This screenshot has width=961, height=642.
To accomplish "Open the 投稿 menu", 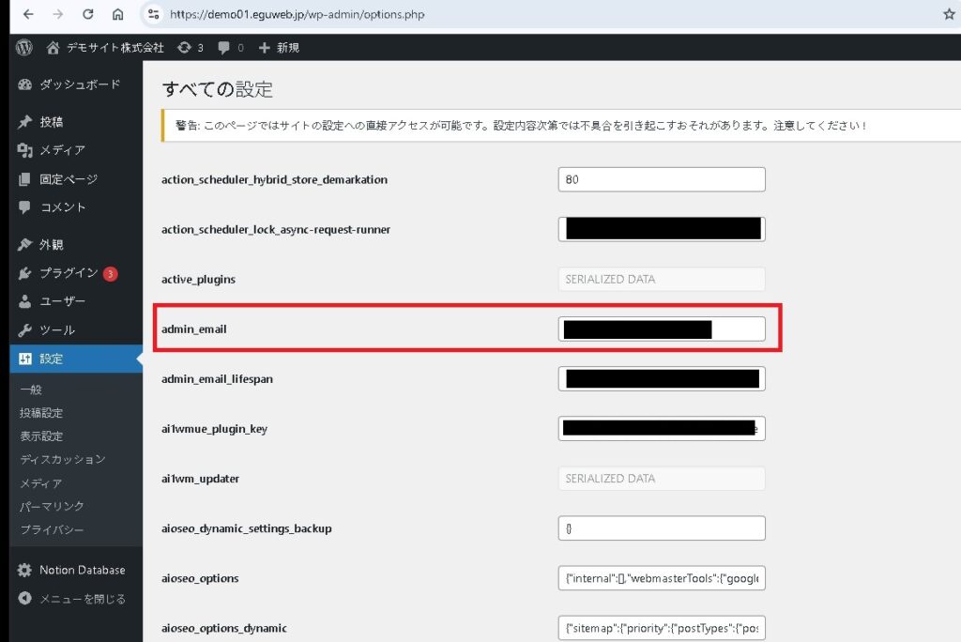I will click(52, 122).
